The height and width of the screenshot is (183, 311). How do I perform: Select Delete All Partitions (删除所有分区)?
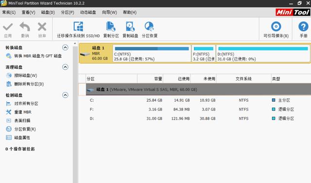[x=25, y=84]
